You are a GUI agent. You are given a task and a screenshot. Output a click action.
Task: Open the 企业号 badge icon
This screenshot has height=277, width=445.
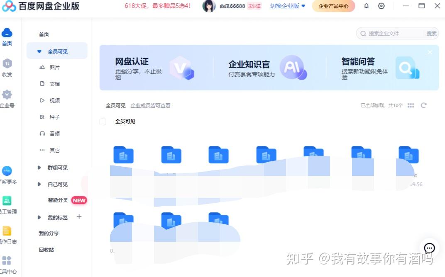(7, 95)
